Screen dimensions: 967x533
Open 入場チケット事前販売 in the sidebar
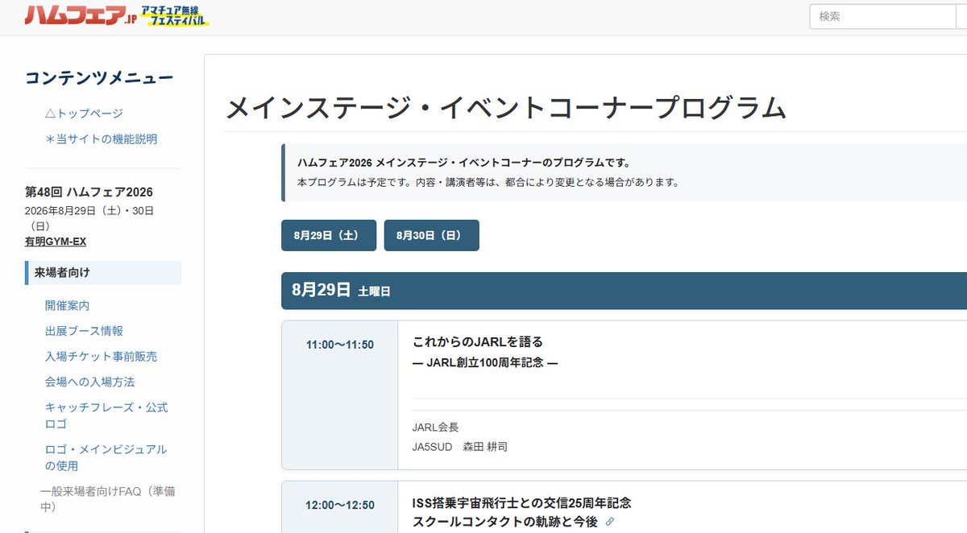(x=101, y=357)
